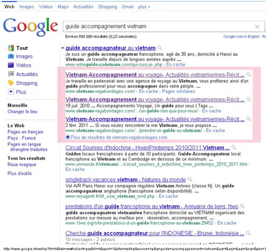Viewport: 266px width, 251px height.
Task: Expand the Plus dropdown arrow in sidebar
Action: 11,92
